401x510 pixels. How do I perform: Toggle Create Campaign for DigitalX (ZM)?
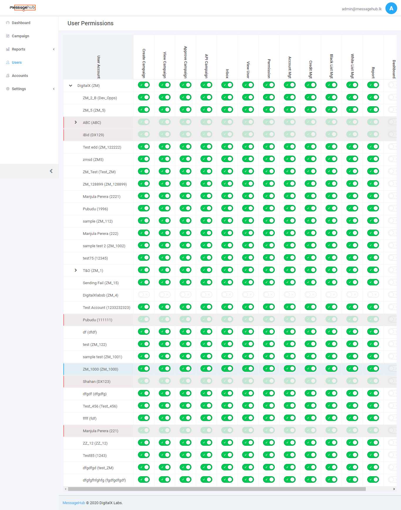tap(144, 85)
